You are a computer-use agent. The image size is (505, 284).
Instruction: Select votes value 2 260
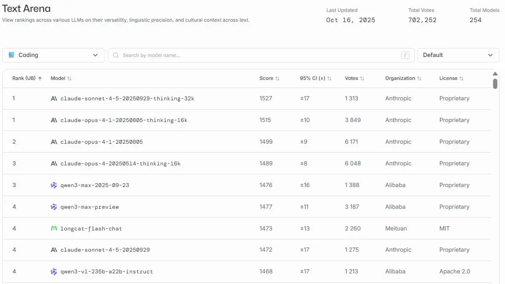point(353,229)
